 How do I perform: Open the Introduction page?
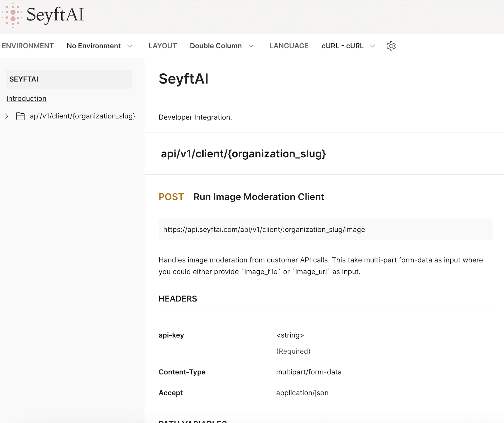click(26, 98)
